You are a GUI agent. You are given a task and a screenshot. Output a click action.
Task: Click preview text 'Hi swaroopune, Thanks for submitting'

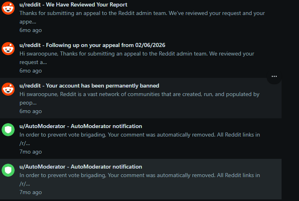(137, 58)
